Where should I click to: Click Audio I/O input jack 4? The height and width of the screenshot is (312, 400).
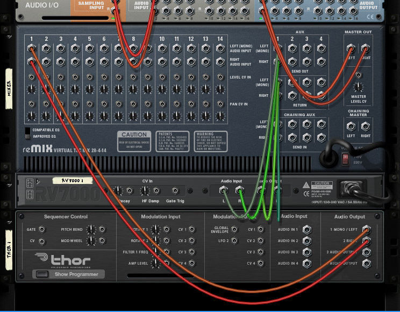(x=166, y=11)
